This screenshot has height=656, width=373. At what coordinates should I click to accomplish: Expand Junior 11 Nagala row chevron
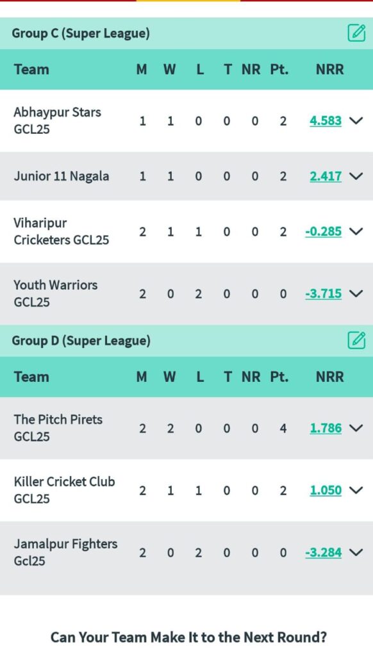point(356,176)
